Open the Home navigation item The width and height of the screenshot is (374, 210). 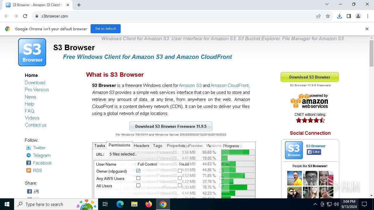coord(31,75)
